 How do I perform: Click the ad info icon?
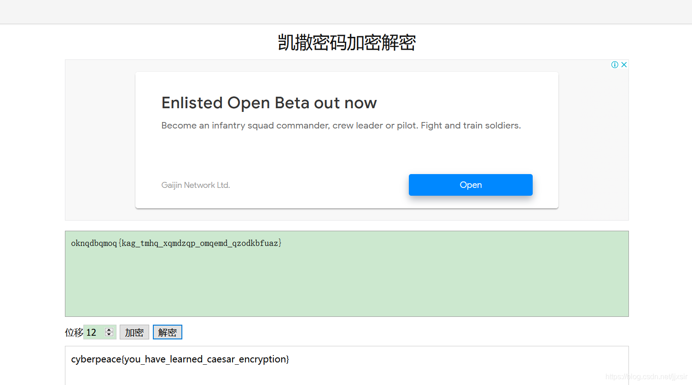615,64
